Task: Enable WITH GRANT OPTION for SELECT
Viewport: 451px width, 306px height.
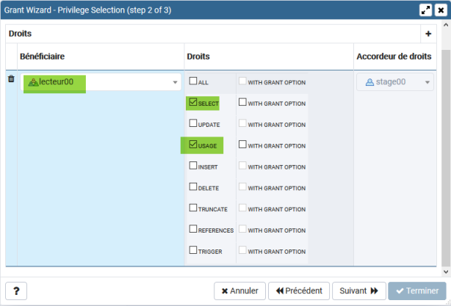Action: pos(242,103)
